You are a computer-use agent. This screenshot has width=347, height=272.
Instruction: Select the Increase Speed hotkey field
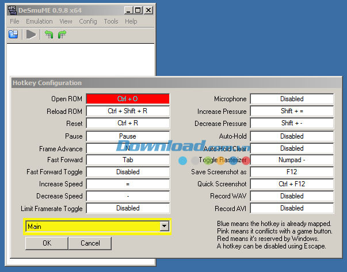[x=128, y=184]
